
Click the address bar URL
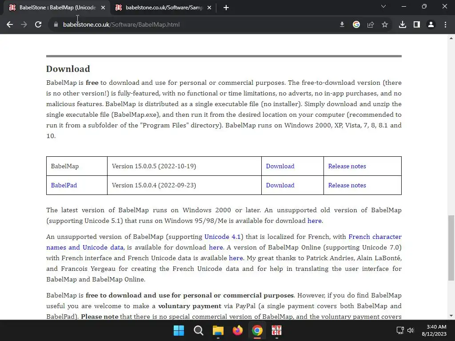[121, 25]
